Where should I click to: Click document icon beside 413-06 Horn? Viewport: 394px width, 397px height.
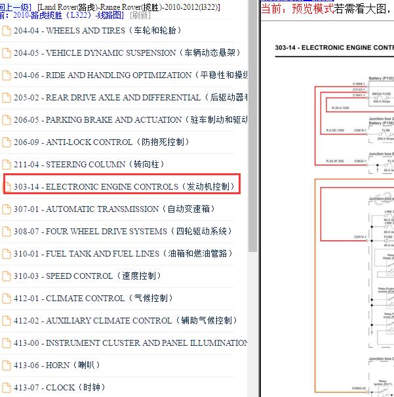pos(7,366)
